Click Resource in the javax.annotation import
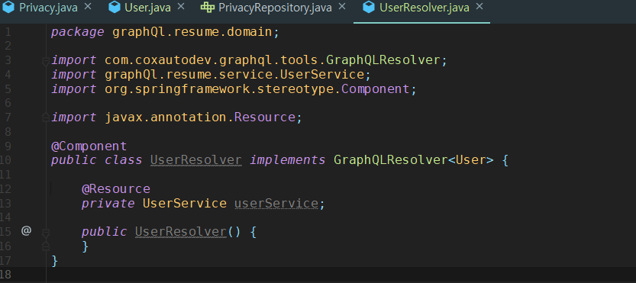636x283 pixels. (x=265, y=117)
